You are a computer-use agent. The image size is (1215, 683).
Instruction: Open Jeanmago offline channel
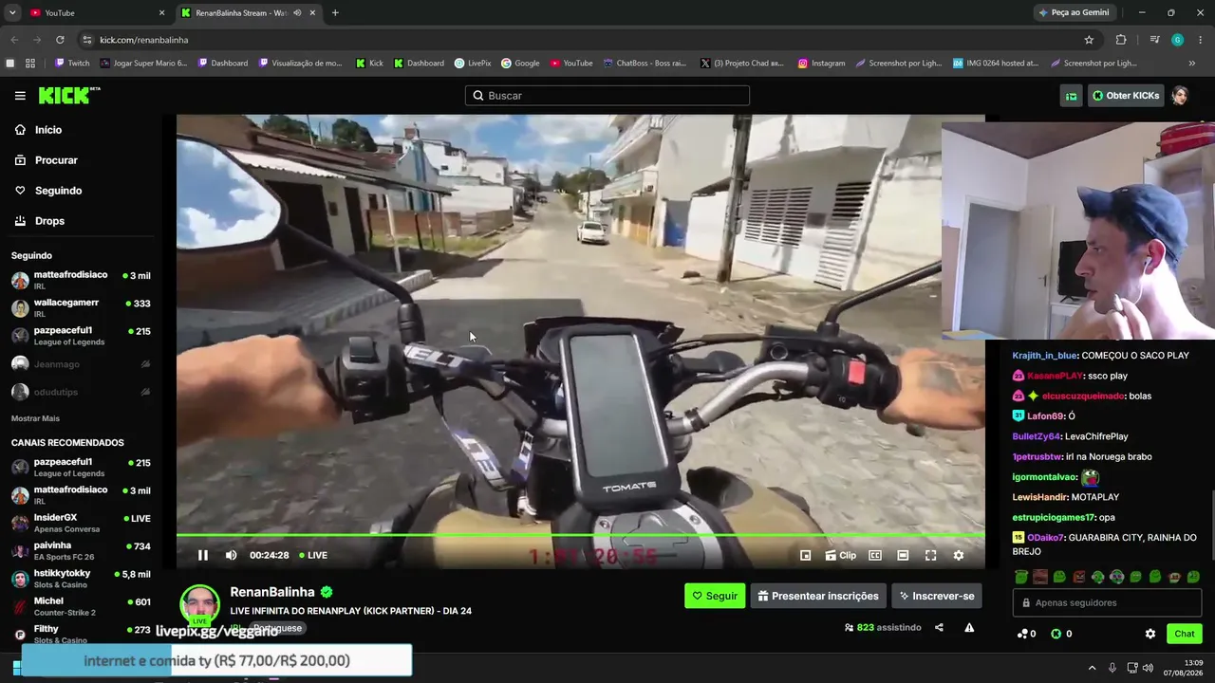pos(81,364)
